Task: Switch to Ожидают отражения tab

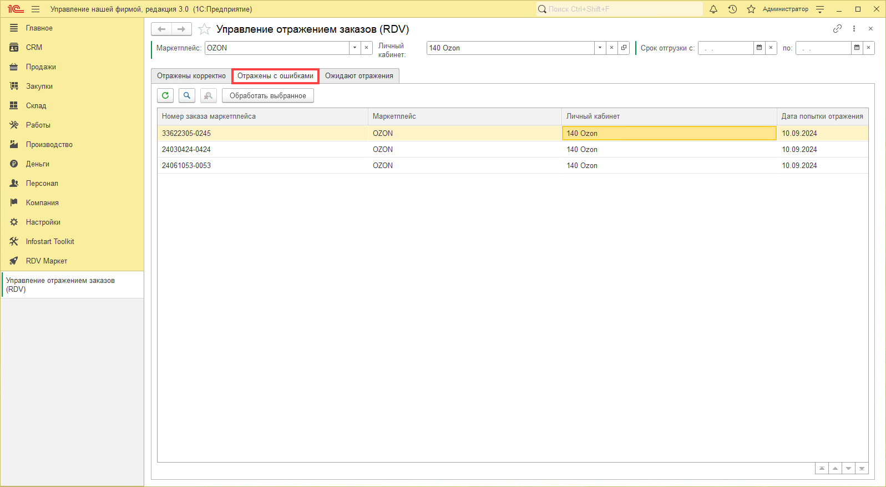Action: pyautogui.click(x=359, y=76)
